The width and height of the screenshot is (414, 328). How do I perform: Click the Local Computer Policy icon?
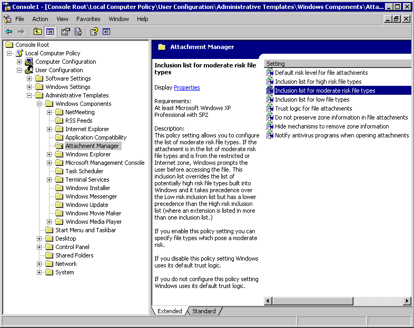(19, 53)
